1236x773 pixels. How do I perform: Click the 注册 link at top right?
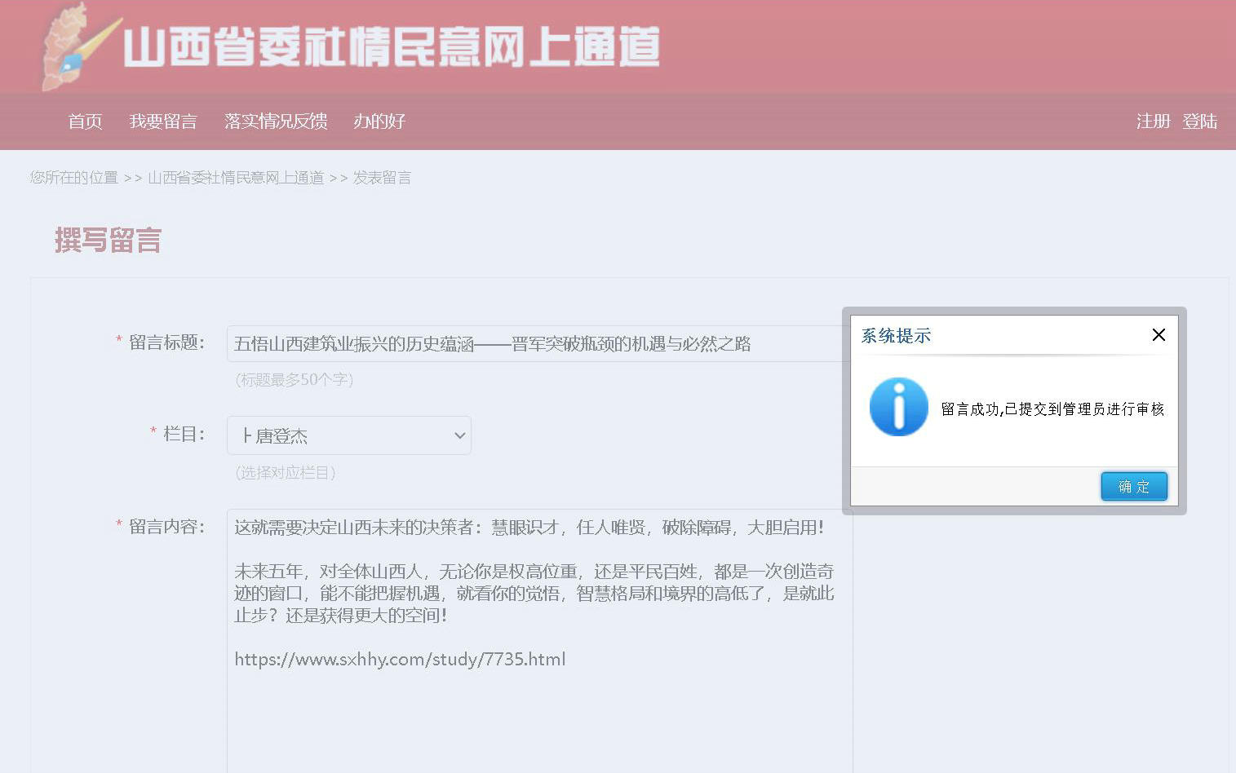(x=1153, y=121)
